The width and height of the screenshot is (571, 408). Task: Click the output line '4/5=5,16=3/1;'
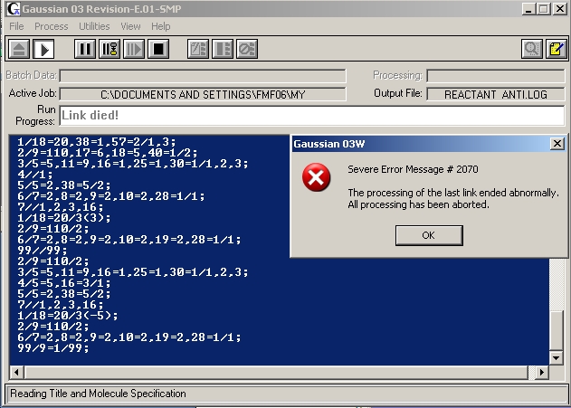63,283
